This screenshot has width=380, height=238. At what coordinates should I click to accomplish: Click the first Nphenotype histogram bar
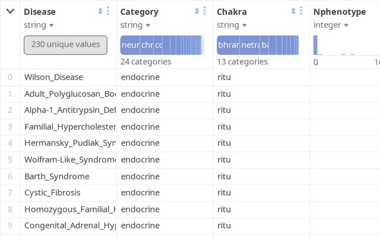315,45
